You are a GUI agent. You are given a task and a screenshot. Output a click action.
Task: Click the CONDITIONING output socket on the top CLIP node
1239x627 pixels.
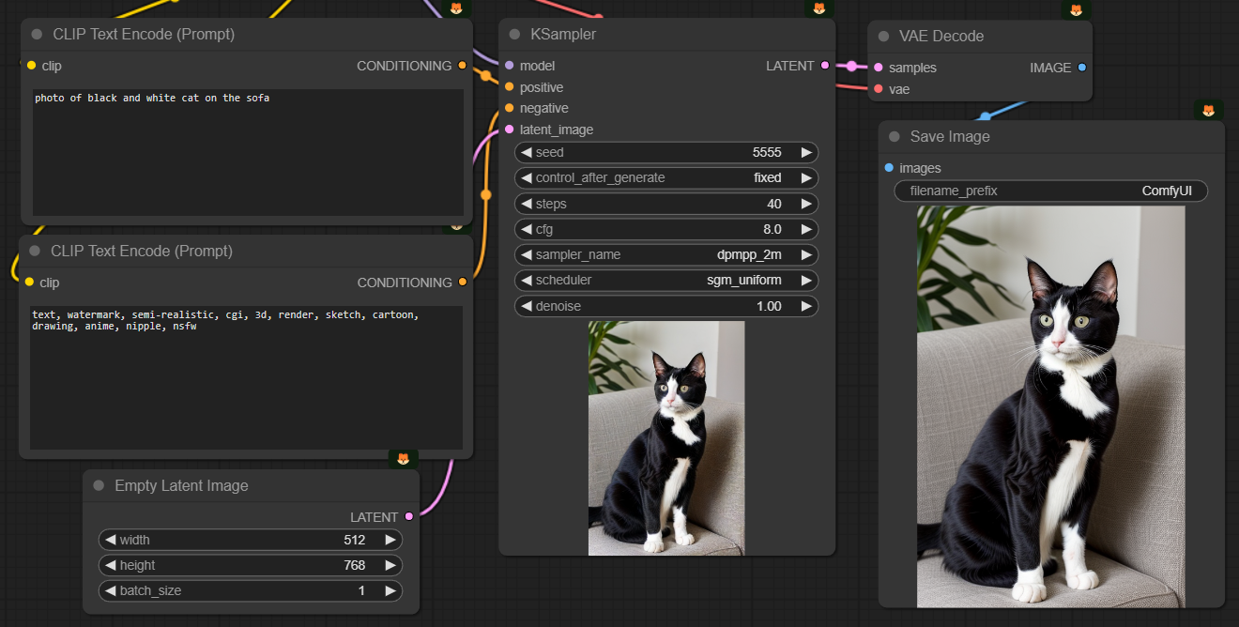click(462, 66)
